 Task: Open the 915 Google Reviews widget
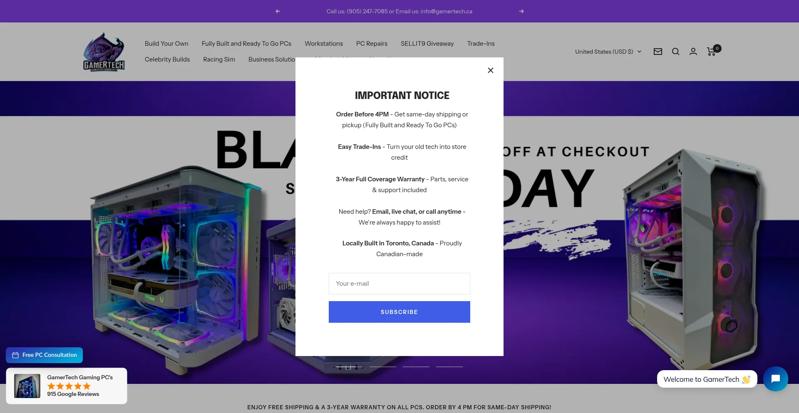[67, 386]
